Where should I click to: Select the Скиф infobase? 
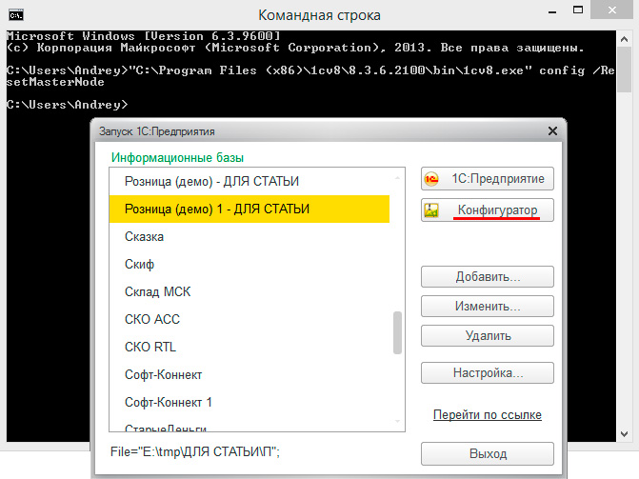[250, 264]
